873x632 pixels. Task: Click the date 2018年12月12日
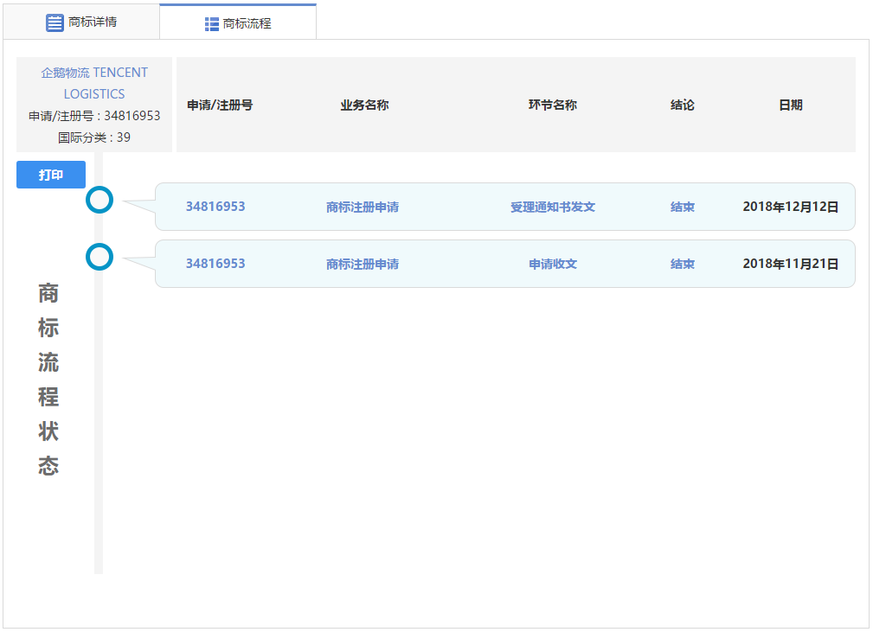pyautogui.click(x=791, y=207)
